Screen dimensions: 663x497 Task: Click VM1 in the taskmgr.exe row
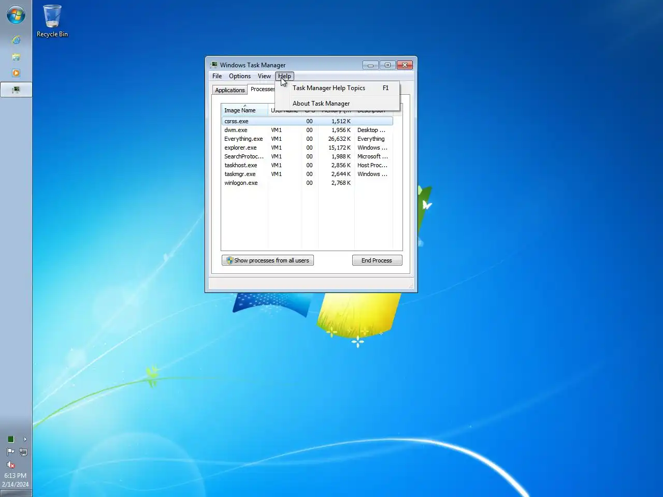[x=277, y=174]
